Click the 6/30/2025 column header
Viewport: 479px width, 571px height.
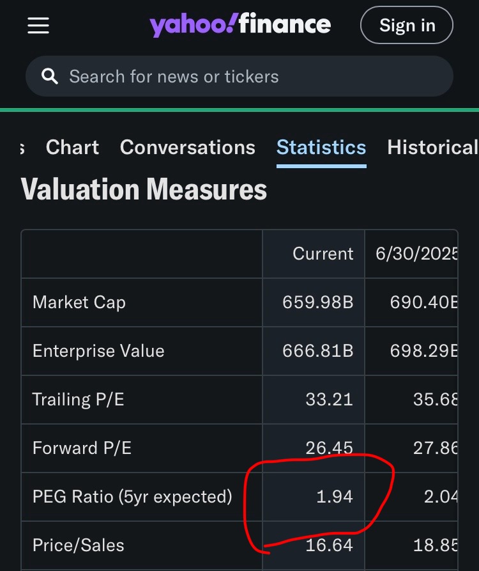pos(416,254)
